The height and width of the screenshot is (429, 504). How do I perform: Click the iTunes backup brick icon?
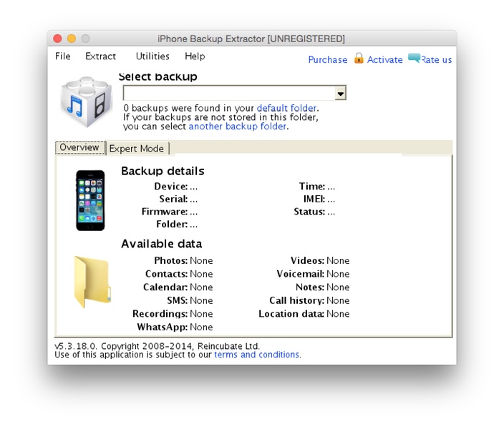pos(87,102)
